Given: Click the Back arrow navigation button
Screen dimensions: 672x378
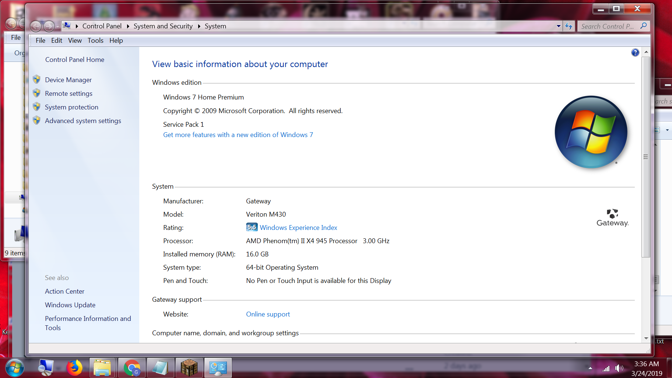Looking at the screenshot, I should point(36,26).
